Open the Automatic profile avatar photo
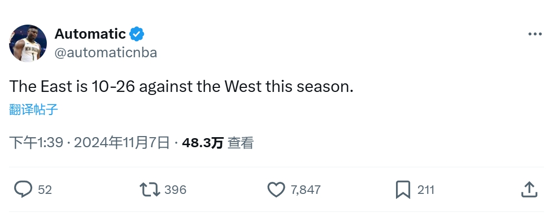Screen dimensions: 554x215 tap(28, 43)
